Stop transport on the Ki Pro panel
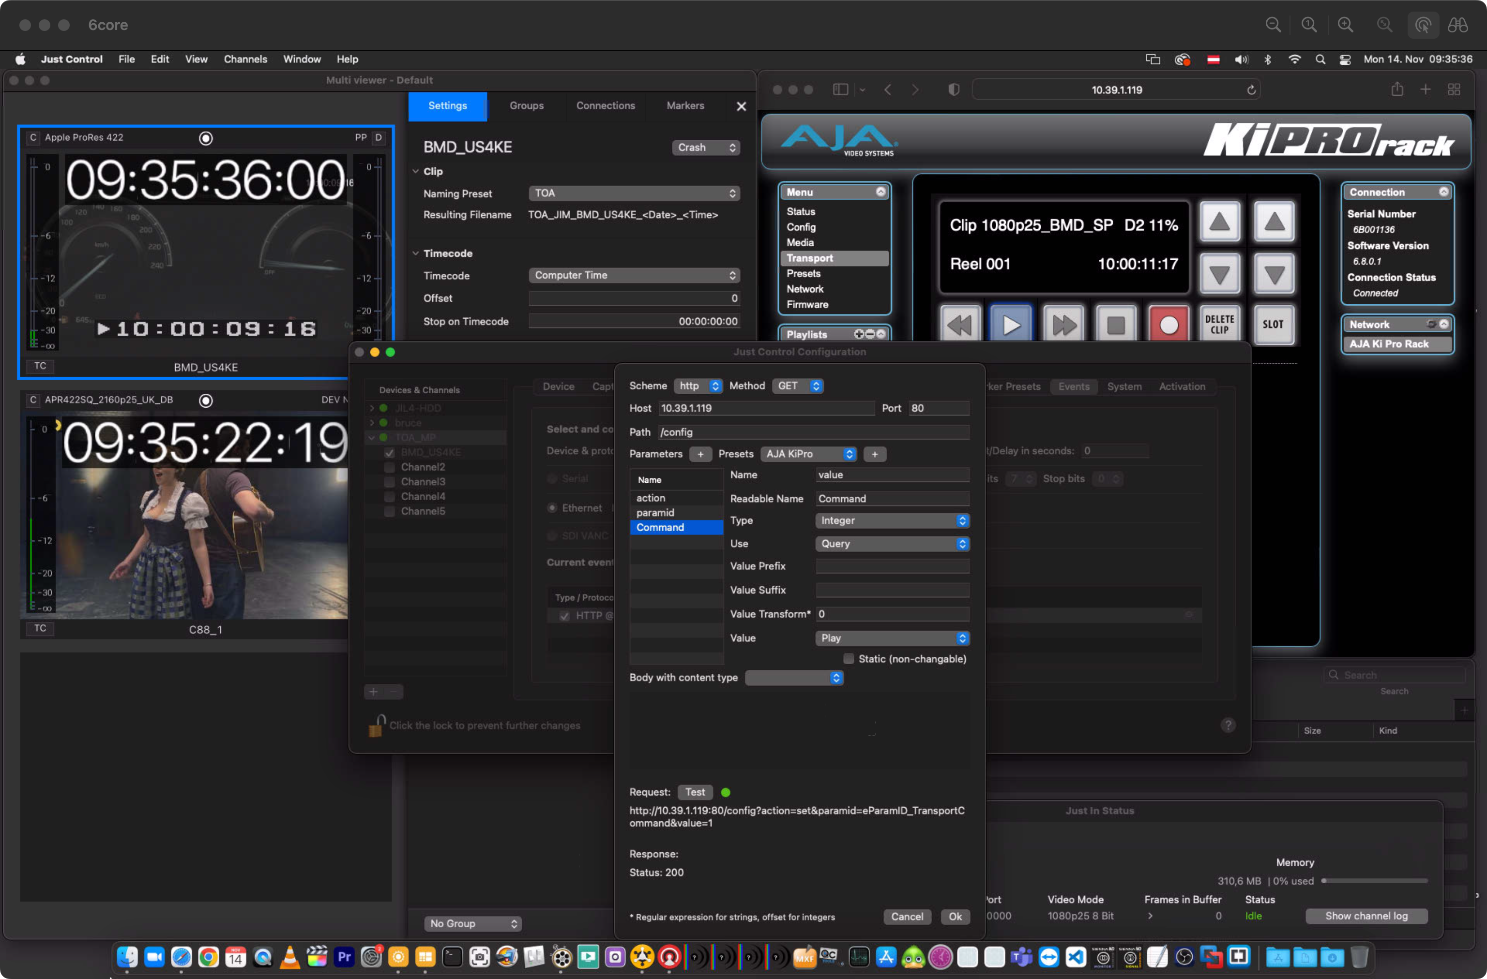 pos(1117,325)
